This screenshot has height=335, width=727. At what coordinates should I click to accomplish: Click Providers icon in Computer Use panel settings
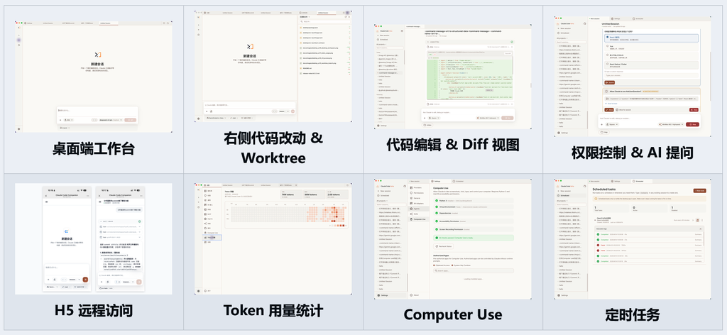[411, 187]
